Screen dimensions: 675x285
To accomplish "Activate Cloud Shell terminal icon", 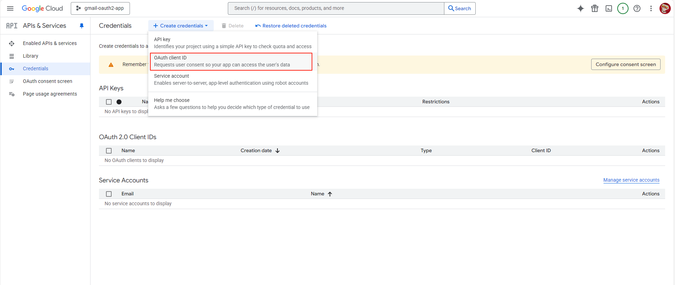I will tap(609, 8).
